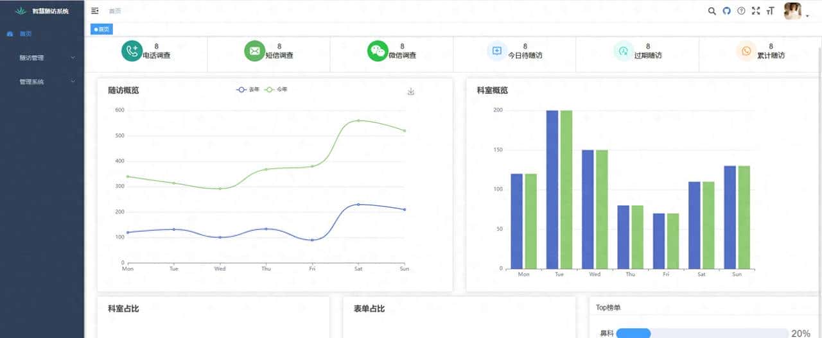Open the dropdown arrow beside the avatar
The image size is (822, 338).
pyautogui.click(x=807, y=16)
